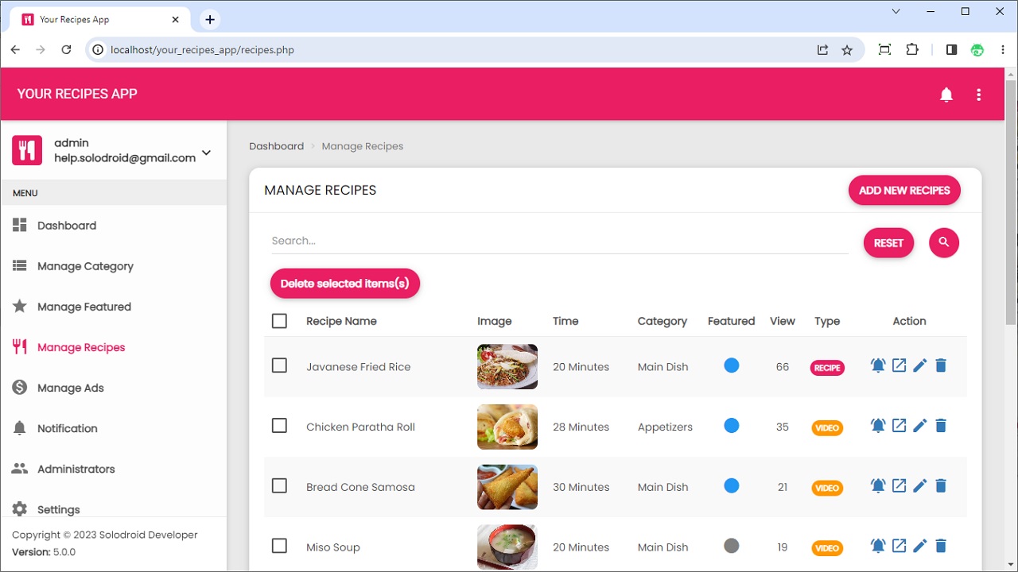Click the ADD NEW RECIPES button
Screen dimensions: 1018x572
point(904,190)
